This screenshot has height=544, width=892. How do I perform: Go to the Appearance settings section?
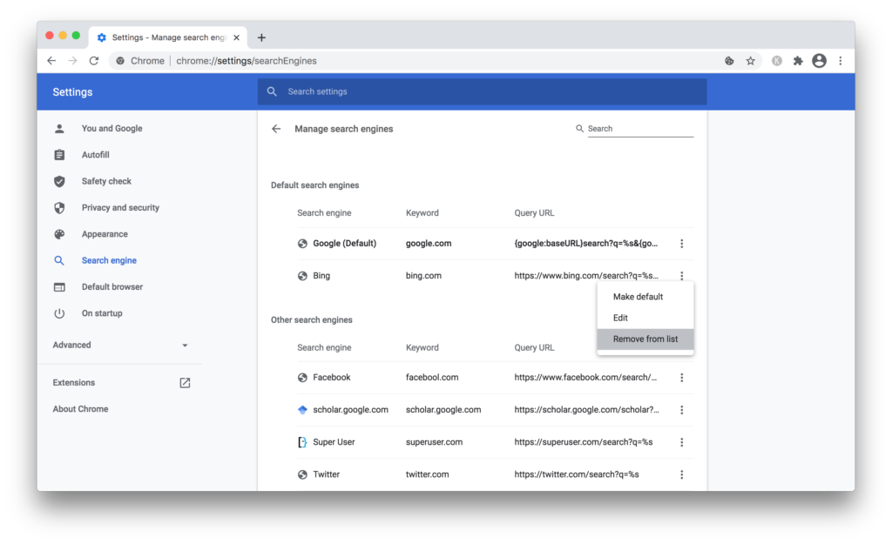(x=105, y=234)
